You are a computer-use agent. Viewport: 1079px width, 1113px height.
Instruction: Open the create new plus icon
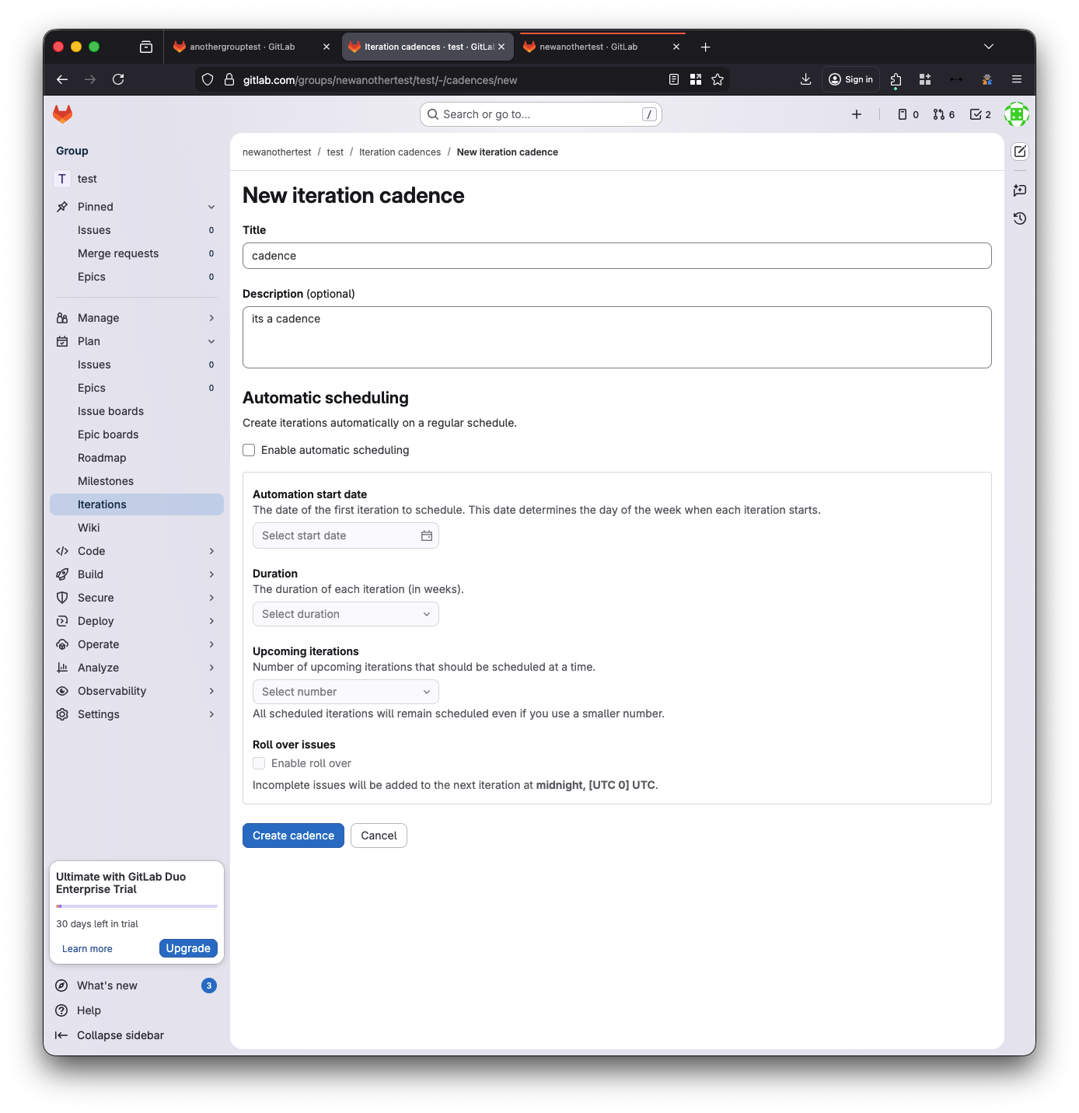(x=857, y=114)
